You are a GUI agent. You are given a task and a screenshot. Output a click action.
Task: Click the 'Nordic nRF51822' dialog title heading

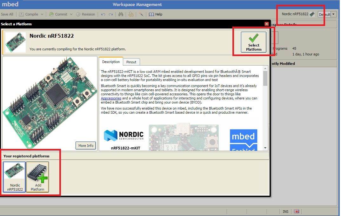point(51,36)
